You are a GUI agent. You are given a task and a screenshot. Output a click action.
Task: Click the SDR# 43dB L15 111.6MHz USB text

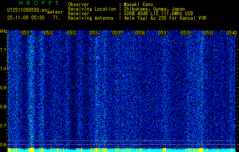click(x=158, y=14)
